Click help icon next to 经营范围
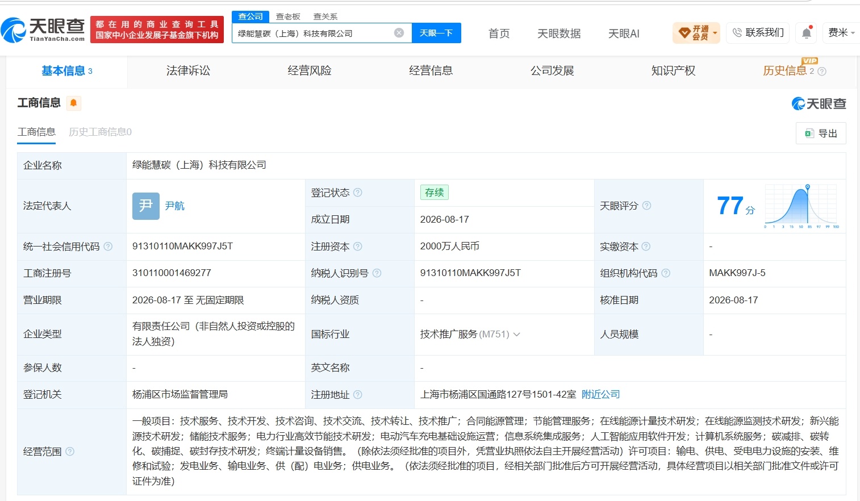Viewport: 860px width, 501px height. [x=70, y=452]
